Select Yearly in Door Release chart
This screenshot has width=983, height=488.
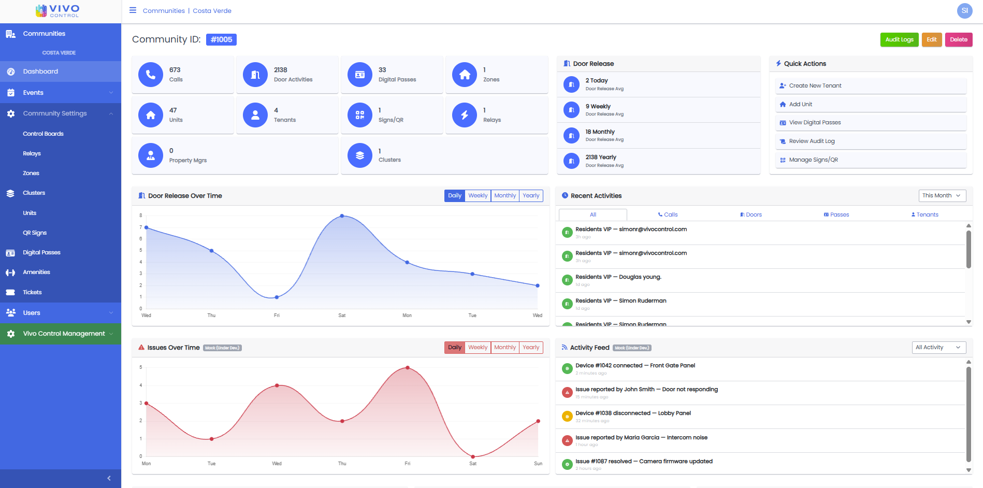point(531,195)
